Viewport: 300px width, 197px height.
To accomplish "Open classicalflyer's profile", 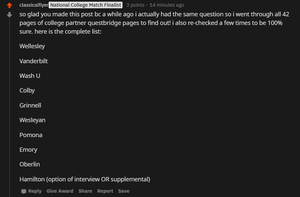I will point(33,5).
